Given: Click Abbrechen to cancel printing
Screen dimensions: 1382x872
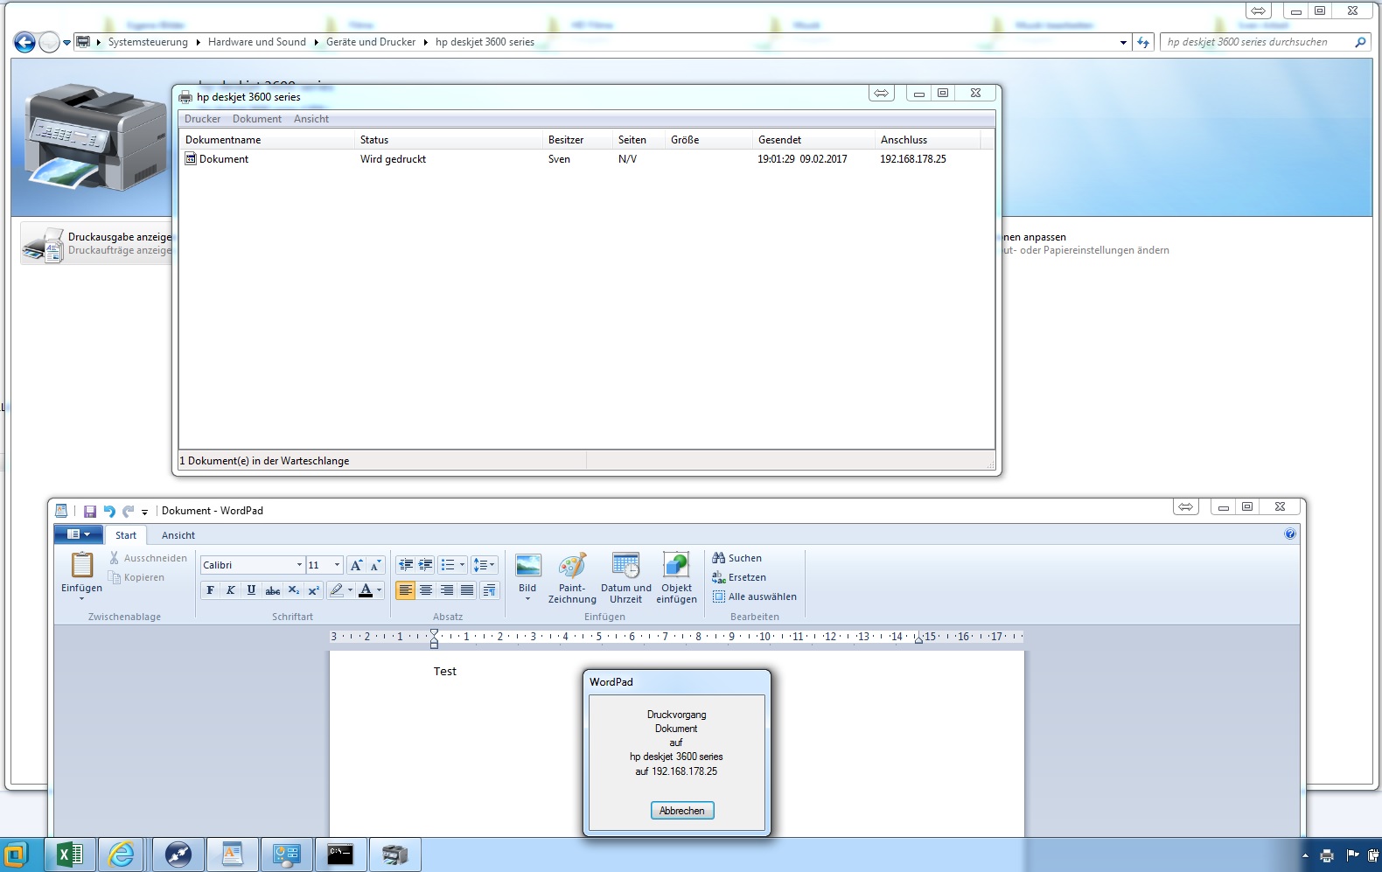Looking at the screenshot, I should [x=682, y=811].
